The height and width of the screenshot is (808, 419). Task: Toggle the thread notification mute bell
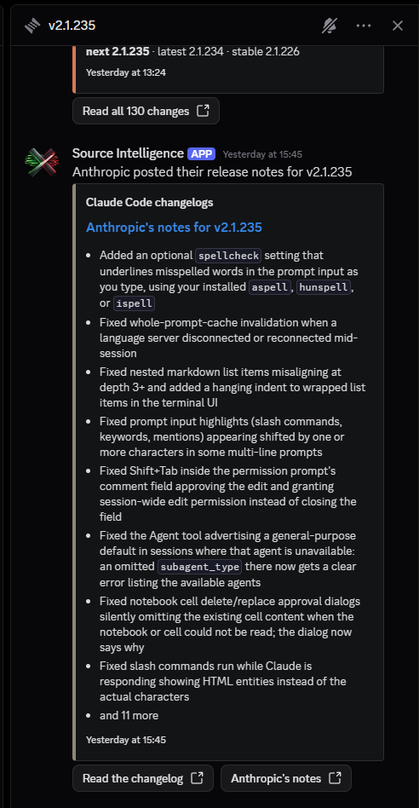point(330,26)
